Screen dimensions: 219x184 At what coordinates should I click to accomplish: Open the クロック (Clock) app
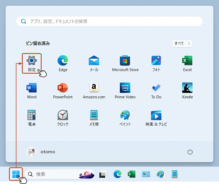63,118
